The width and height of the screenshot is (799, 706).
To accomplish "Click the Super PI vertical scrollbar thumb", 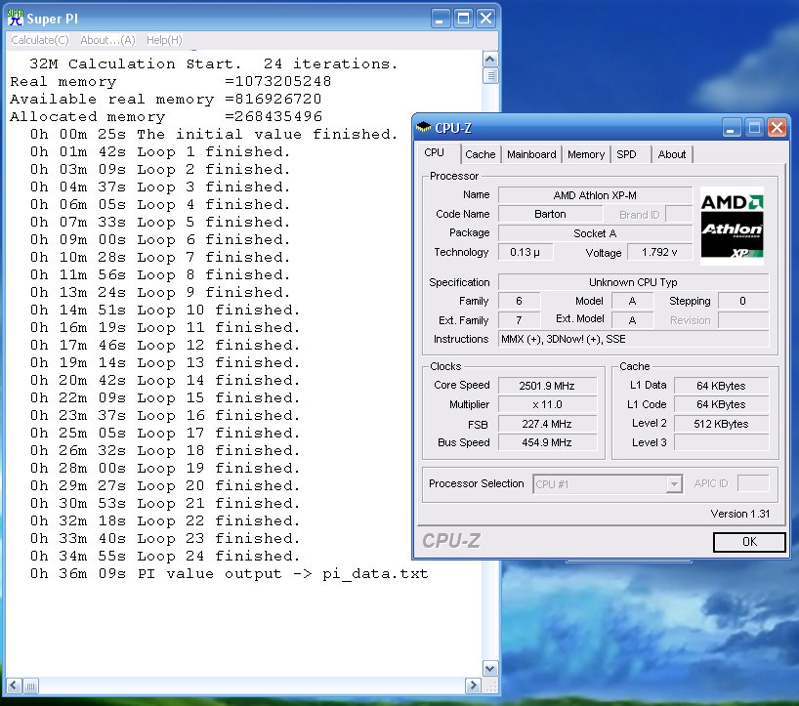I will (489, 76).
